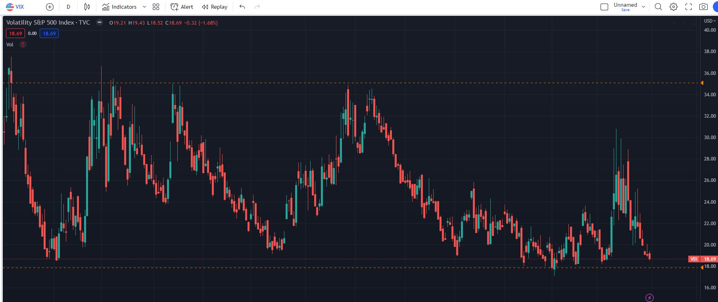This screenshot has width=718, height=302.
Task: Click the −0.32 (−1.68%) change value
Action: click(201, 23)
